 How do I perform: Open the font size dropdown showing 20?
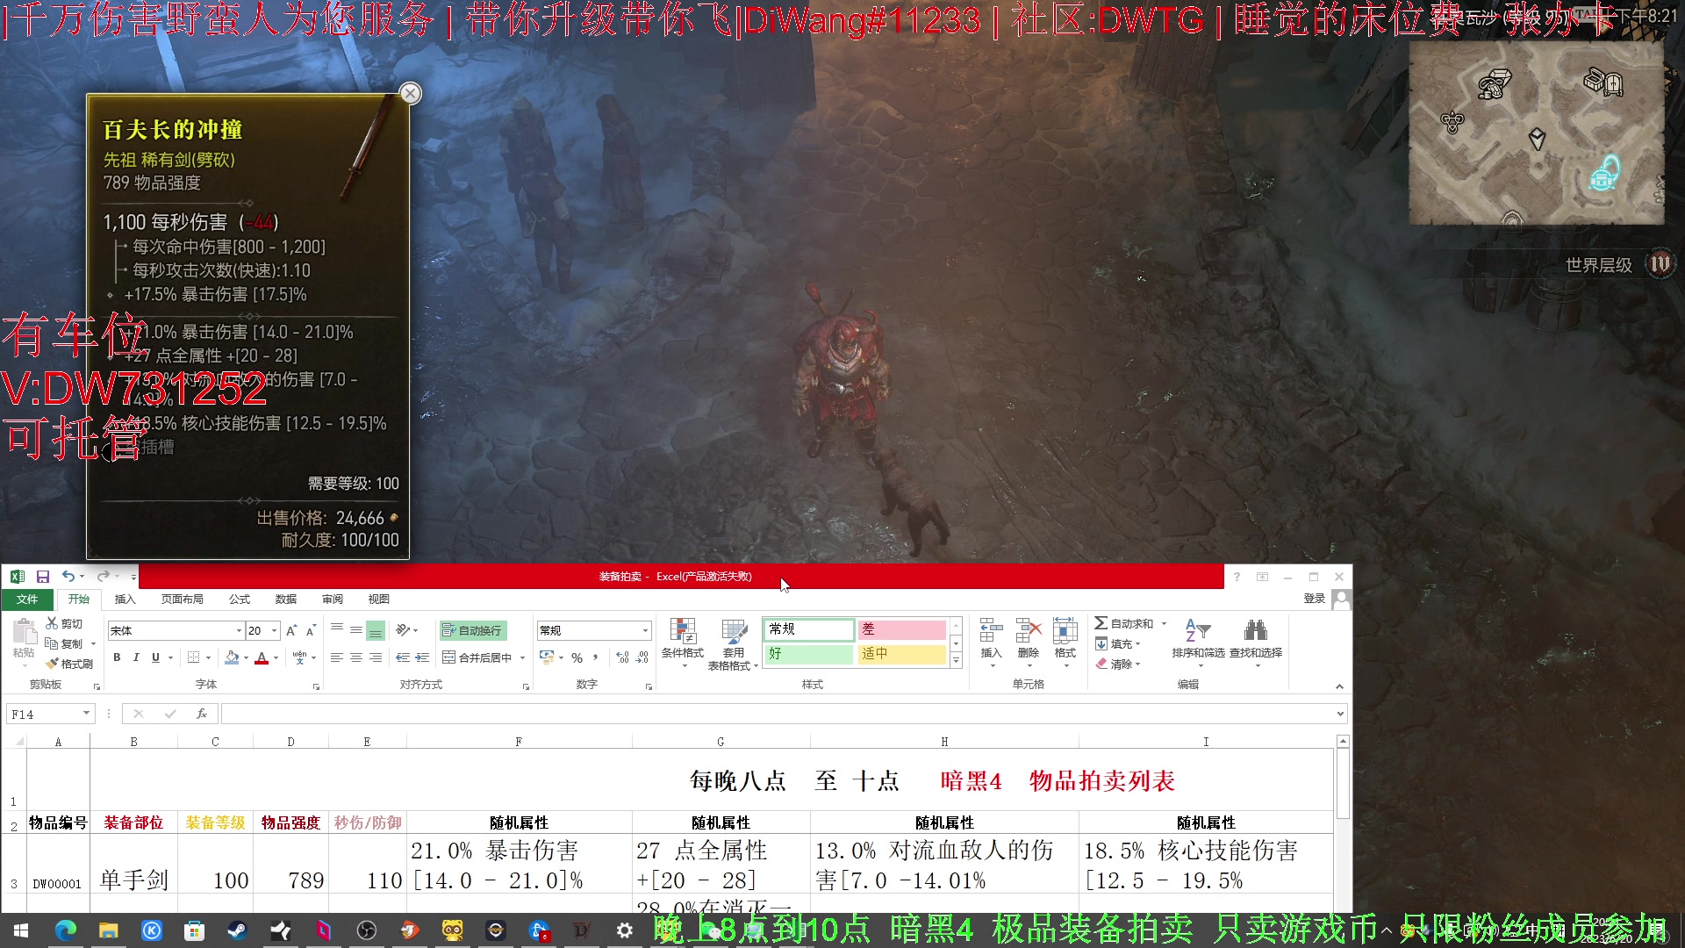point(275,631)
